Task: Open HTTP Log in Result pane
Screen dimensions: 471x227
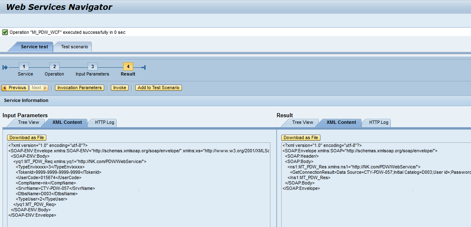Action: click(378, 123)
